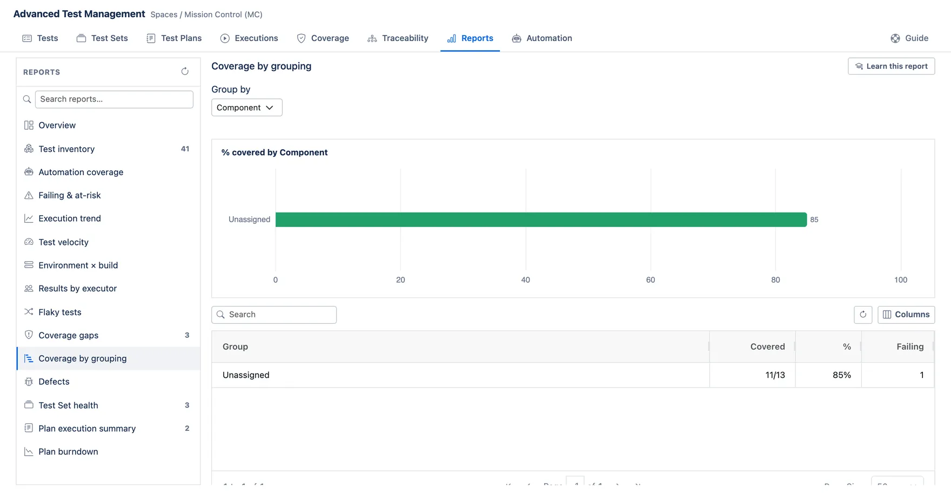Open the Group by Component dropdown
Viewport: 951px width, 493px height.
(246, 108)
